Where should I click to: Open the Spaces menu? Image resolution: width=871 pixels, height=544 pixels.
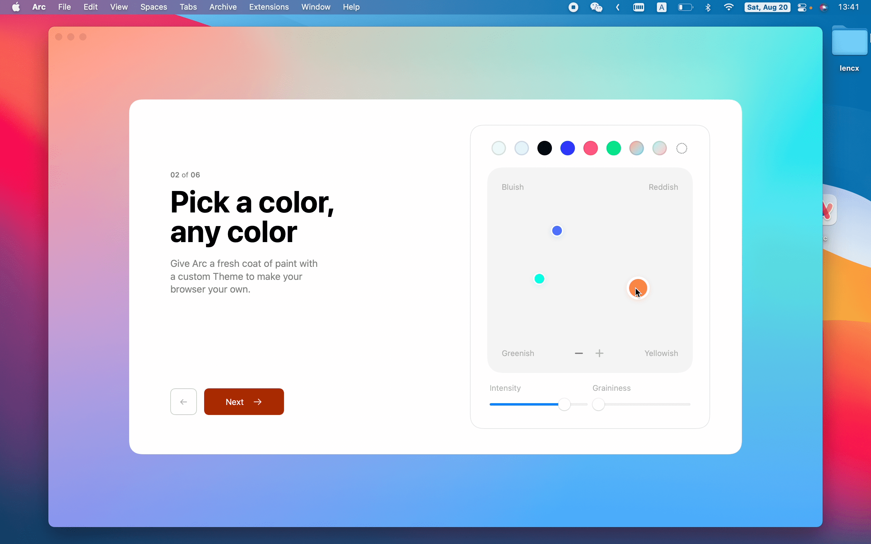point(154,7)
